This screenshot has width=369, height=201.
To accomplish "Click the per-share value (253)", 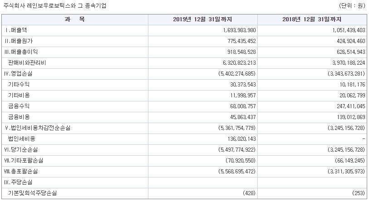I will click(x=359, y=193).
